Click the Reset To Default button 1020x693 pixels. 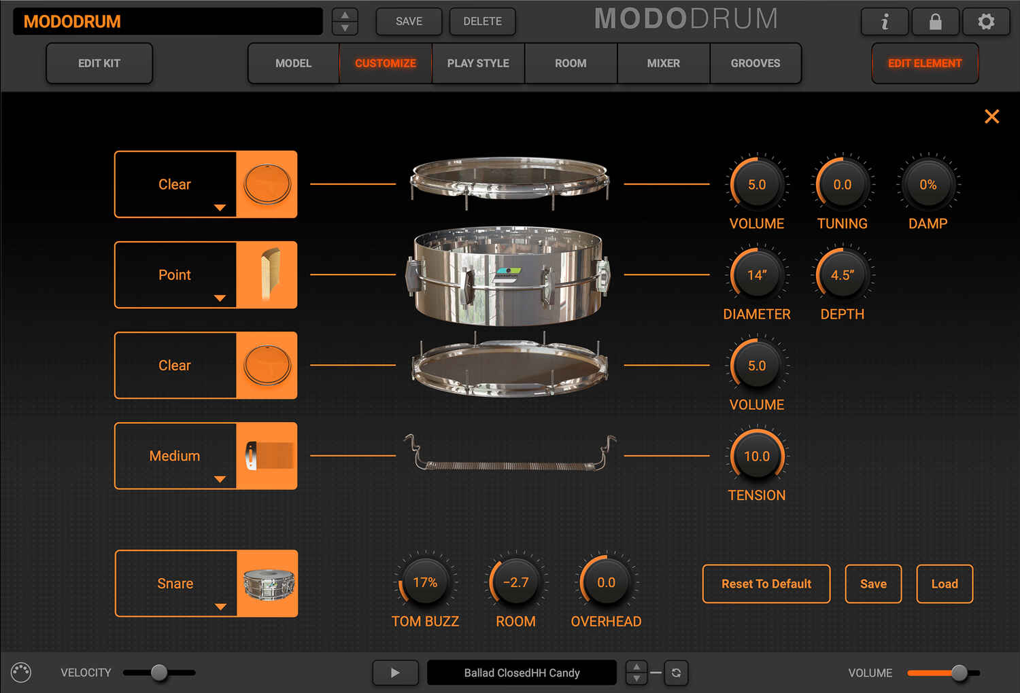[x=766, y=584]
